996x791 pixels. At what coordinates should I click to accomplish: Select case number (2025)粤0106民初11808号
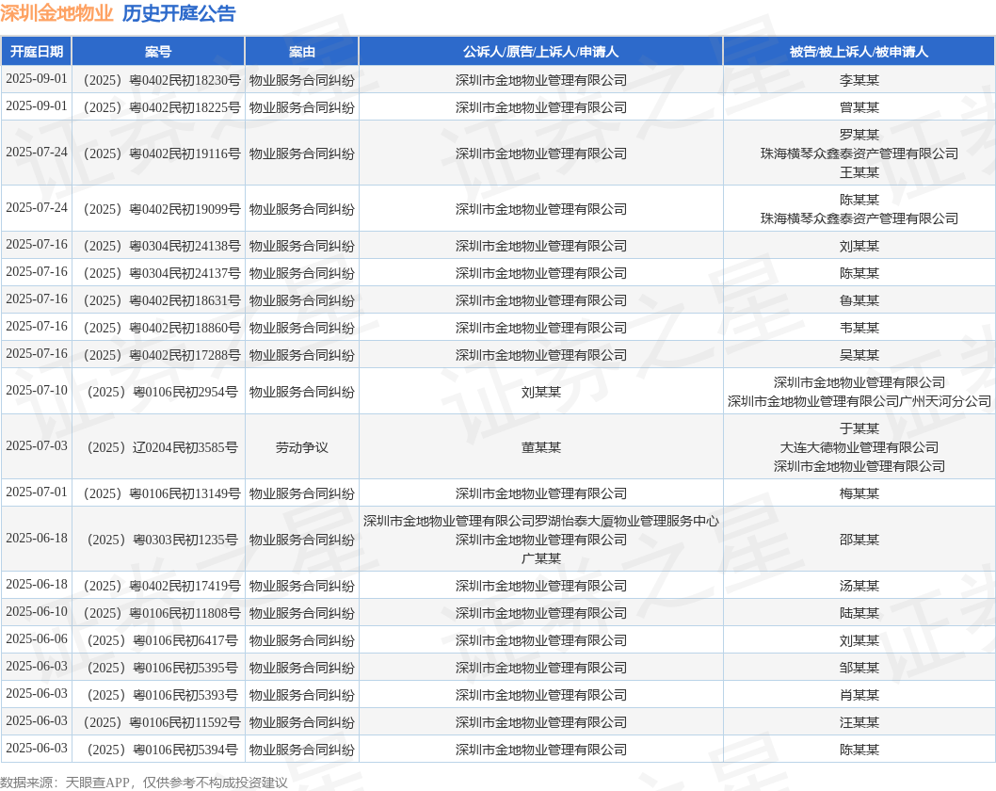[162, 613]
